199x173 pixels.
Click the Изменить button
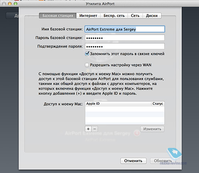coord(152,129)
